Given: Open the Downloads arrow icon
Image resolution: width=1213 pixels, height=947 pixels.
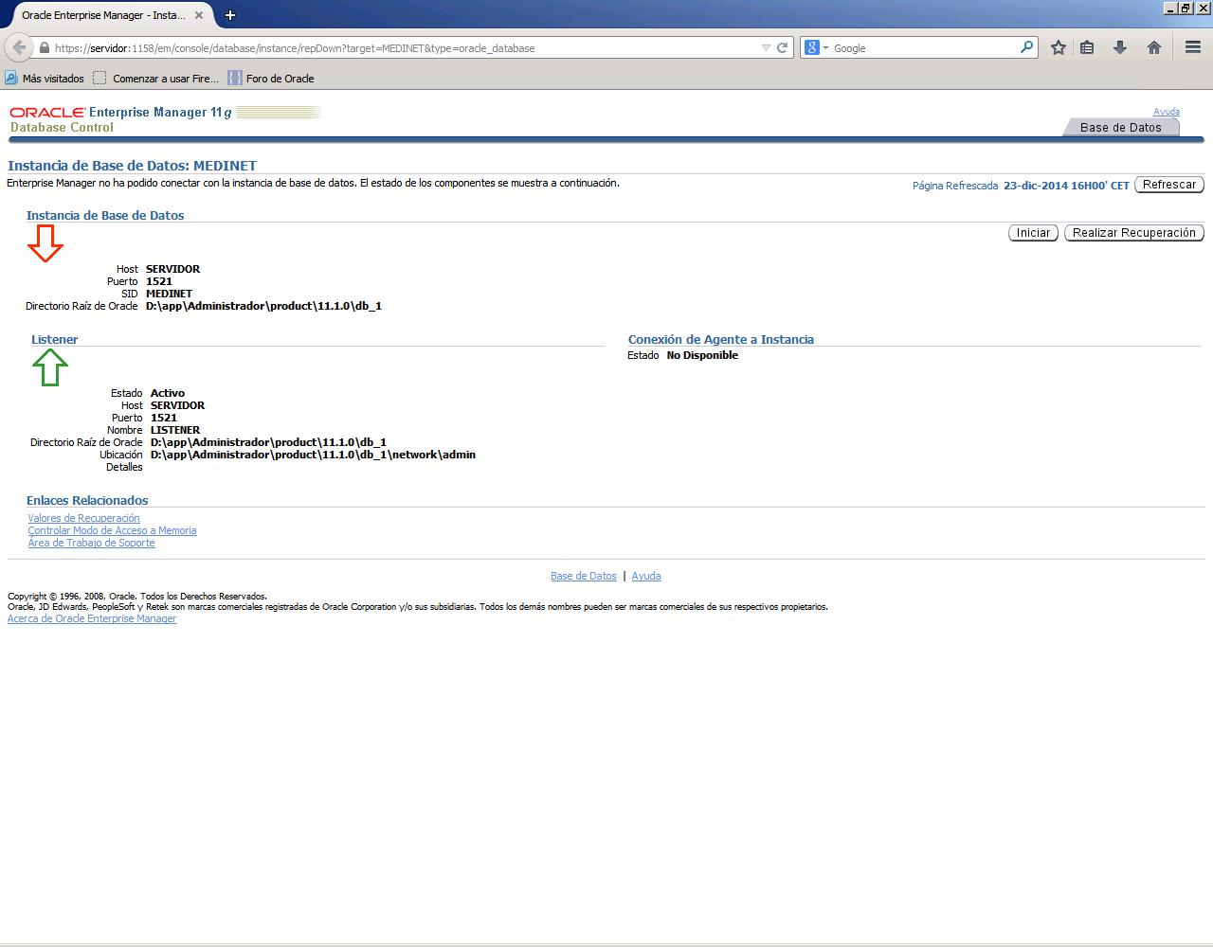Looking at the screenshot, I should (1120, 47).
